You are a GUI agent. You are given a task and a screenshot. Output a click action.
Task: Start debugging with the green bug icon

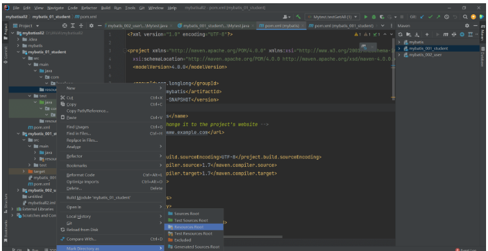374,17
